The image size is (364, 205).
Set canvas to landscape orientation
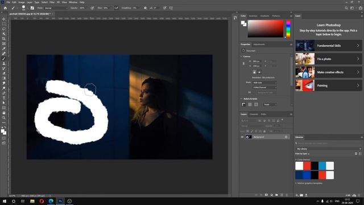[x=259, y=72]
